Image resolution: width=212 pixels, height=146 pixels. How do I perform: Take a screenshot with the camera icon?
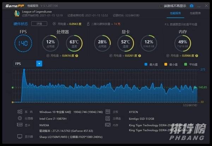point(192,6)
